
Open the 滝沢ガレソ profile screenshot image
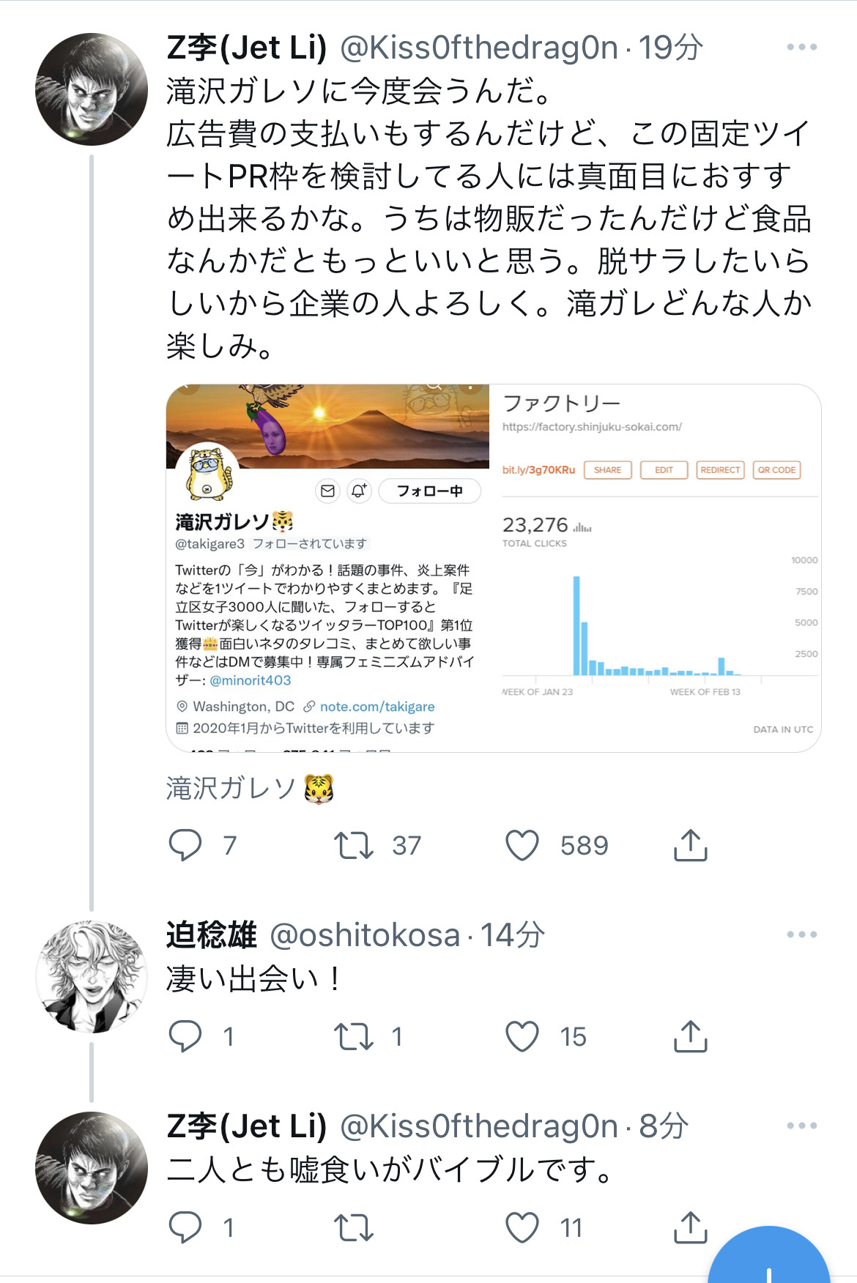(x=328, y=568)
